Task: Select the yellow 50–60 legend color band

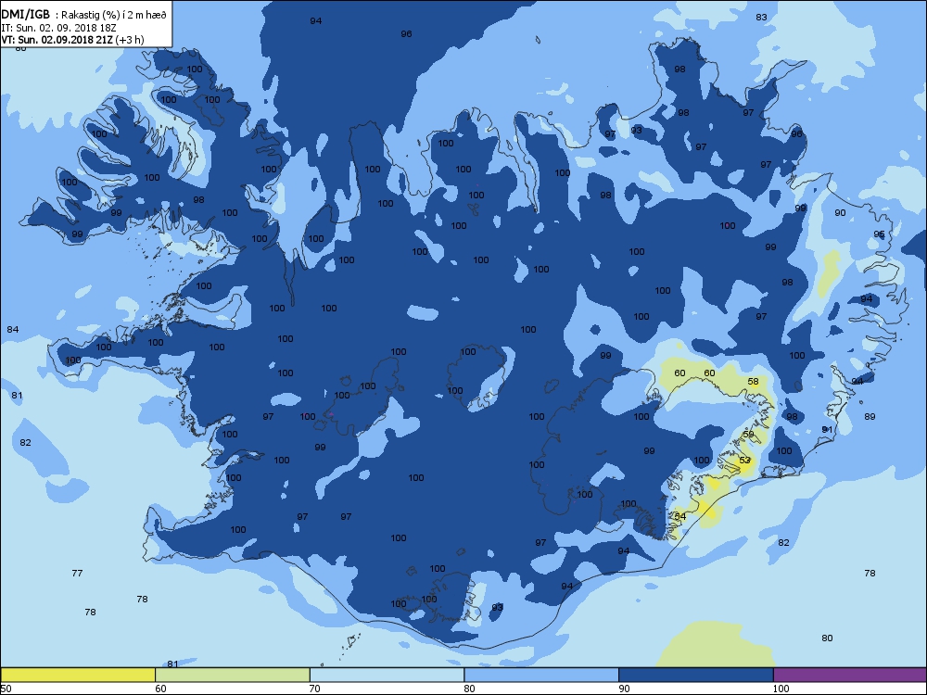Action: point(78,675)
